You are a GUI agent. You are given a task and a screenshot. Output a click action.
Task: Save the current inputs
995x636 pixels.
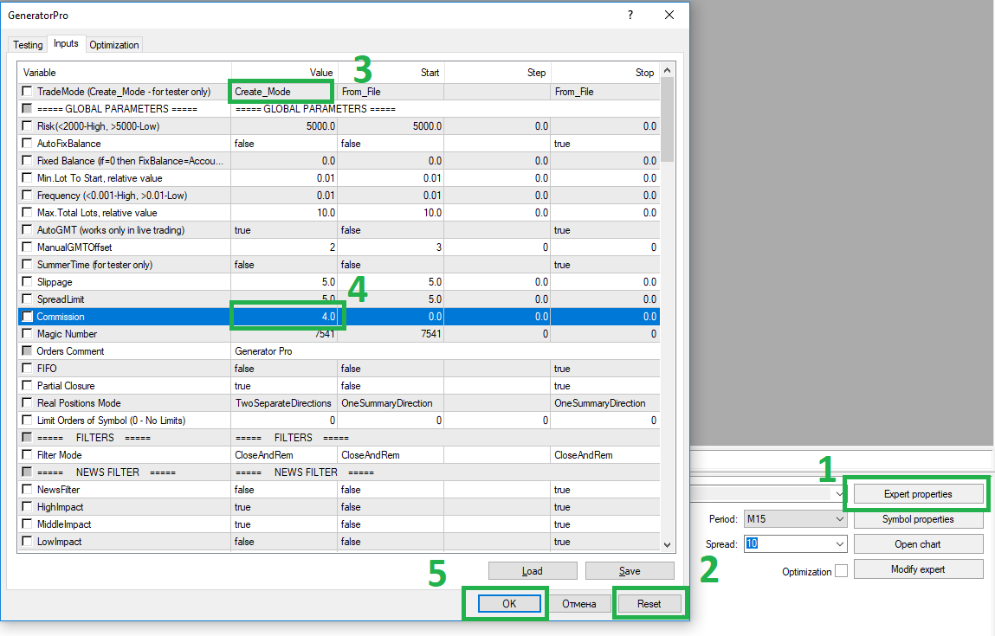[630, 571]
